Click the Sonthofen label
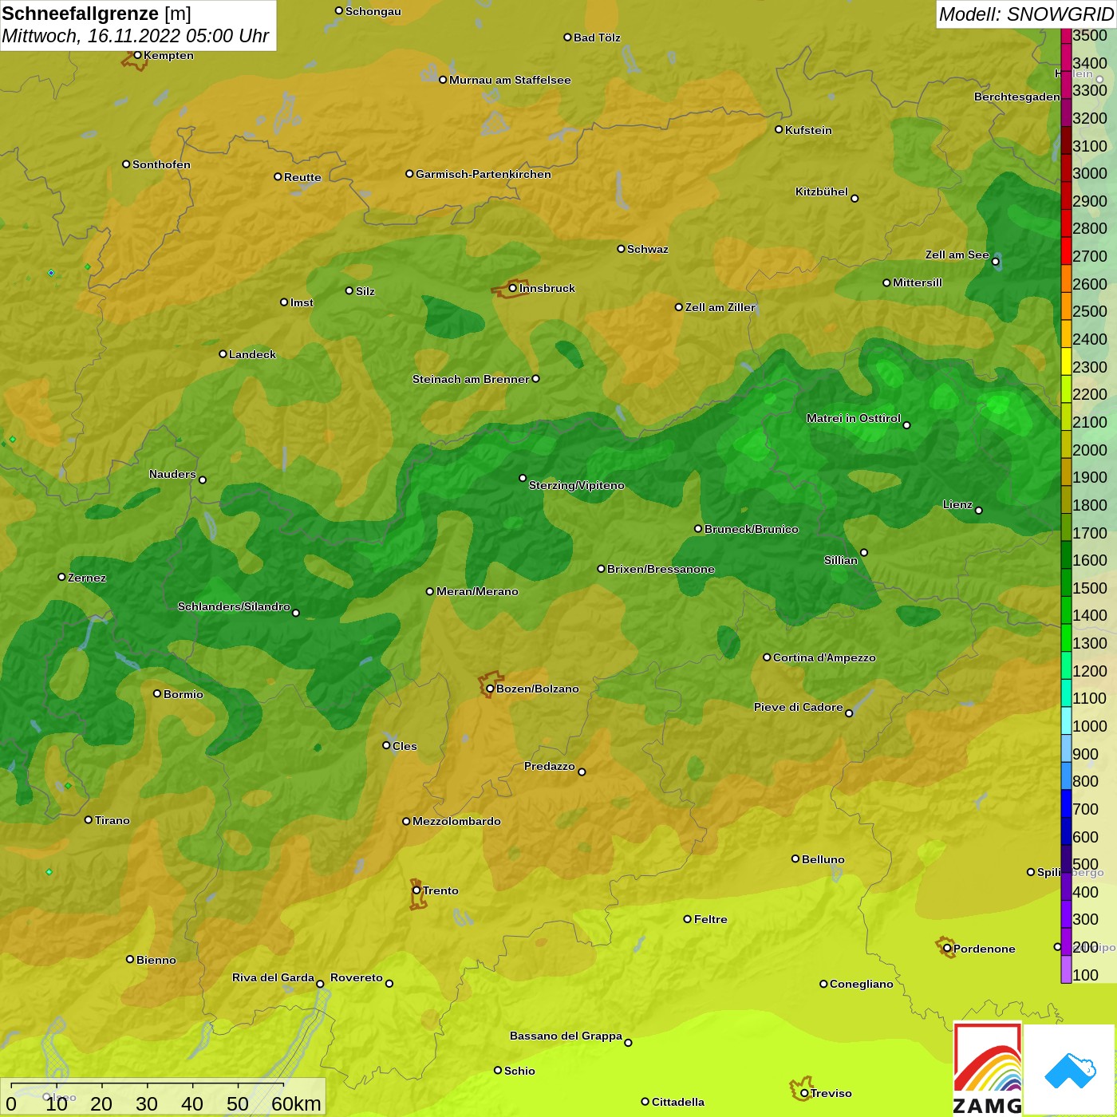The width and height of the screenshot is (1117, 1117). tap(162, 164)
